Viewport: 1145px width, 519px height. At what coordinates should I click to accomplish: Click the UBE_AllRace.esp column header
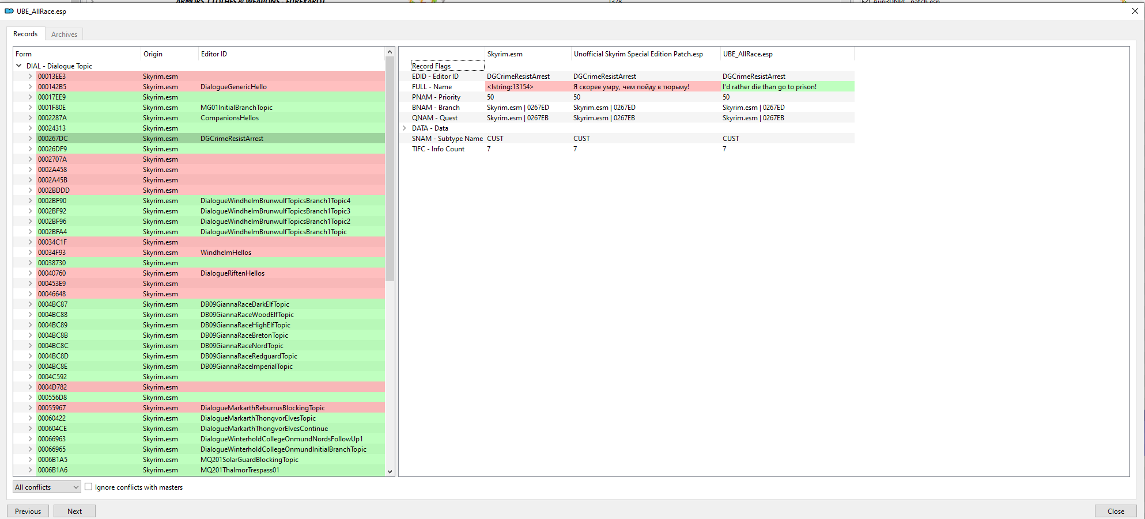[787, 54]
